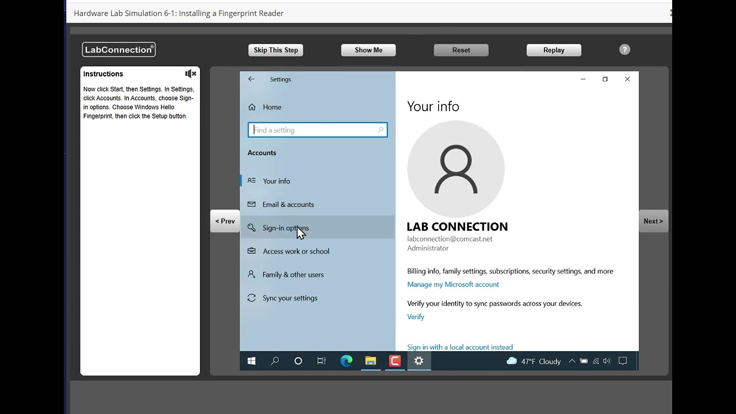Focus the Find a setting search box
This screenshot has height=414, width=736.
[x=317, y=130]
